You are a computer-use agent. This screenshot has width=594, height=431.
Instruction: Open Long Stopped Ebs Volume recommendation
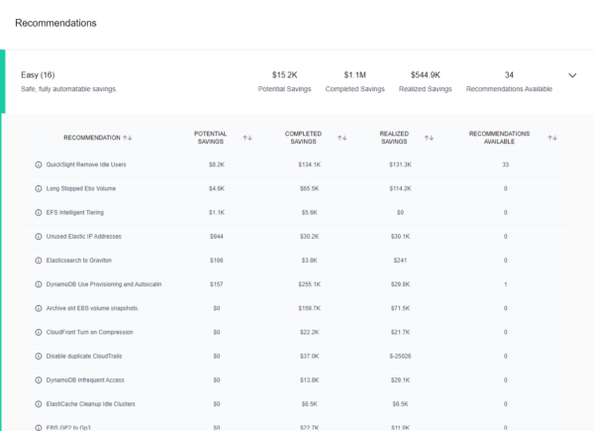click(x=81, y=188)
